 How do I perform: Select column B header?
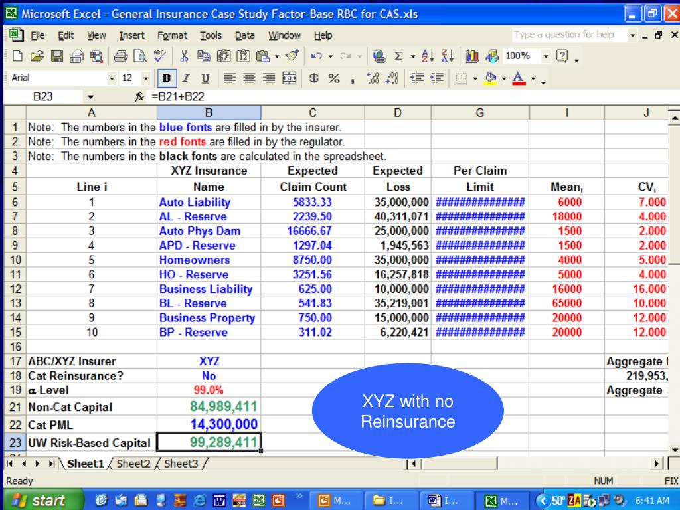coord(209,113)
